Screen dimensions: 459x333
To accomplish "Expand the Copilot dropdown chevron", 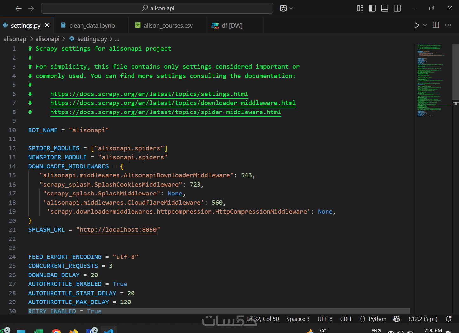I will (291, 9).
